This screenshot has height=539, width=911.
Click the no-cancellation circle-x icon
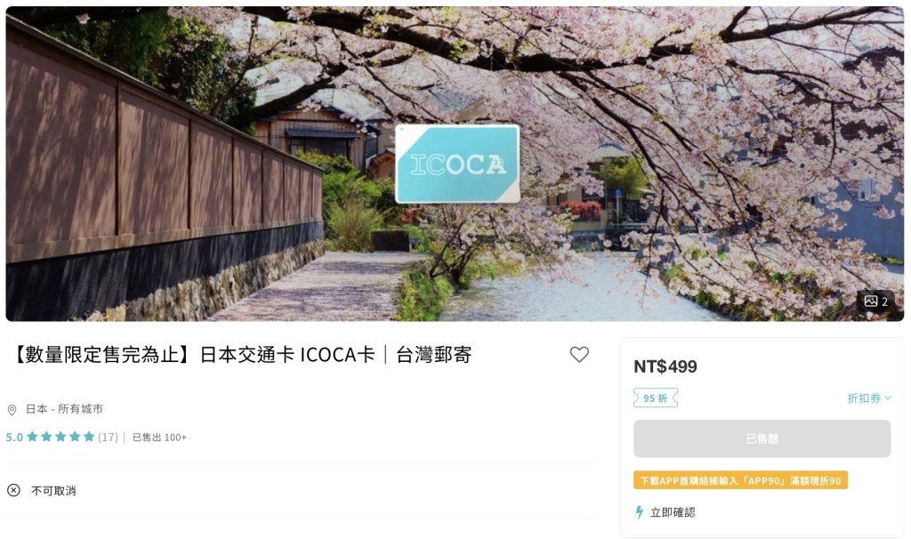[13, 490]
